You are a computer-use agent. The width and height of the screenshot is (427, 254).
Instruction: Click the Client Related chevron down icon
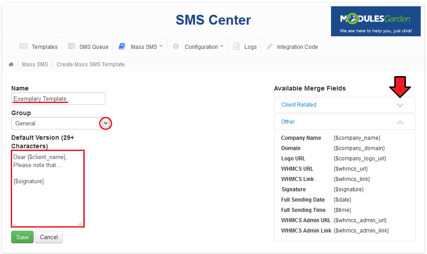[x=400, y=106]
